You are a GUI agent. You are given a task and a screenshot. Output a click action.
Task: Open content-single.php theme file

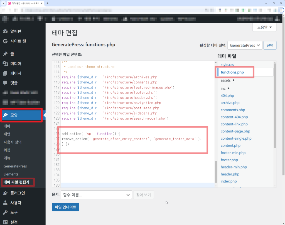pos(236,139)
